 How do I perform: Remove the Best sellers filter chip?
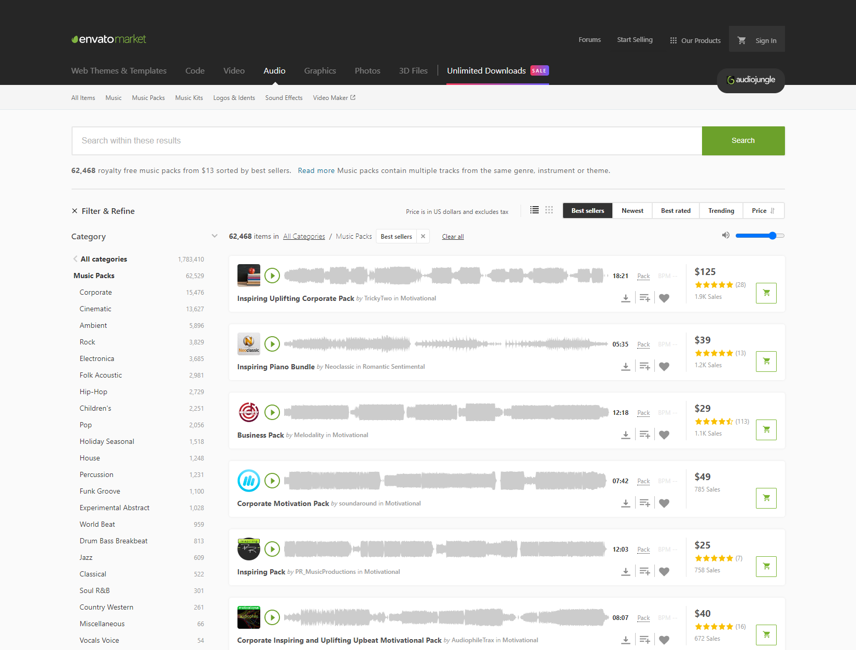(x=423, y=236)
